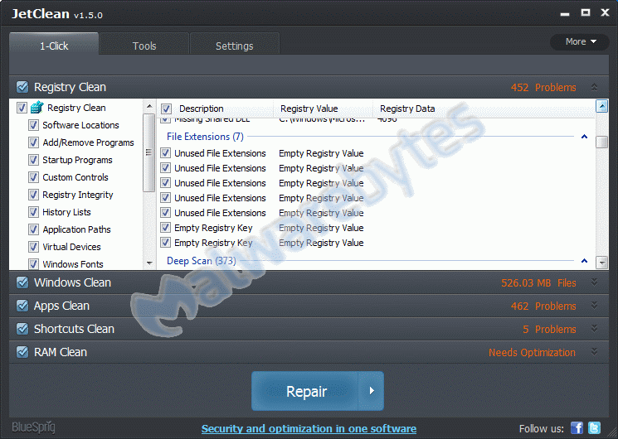Viewport: 618px width, 439px height.
Task: Expand the Apps Clean section
Action: click(594, 306)
